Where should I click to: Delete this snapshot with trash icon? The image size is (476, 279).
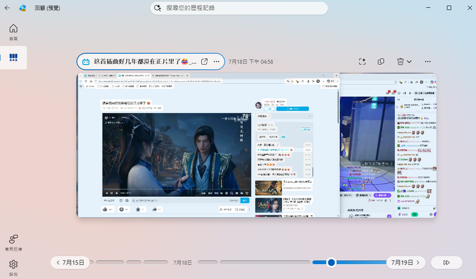pyautogui.click(x=400, y=62)
